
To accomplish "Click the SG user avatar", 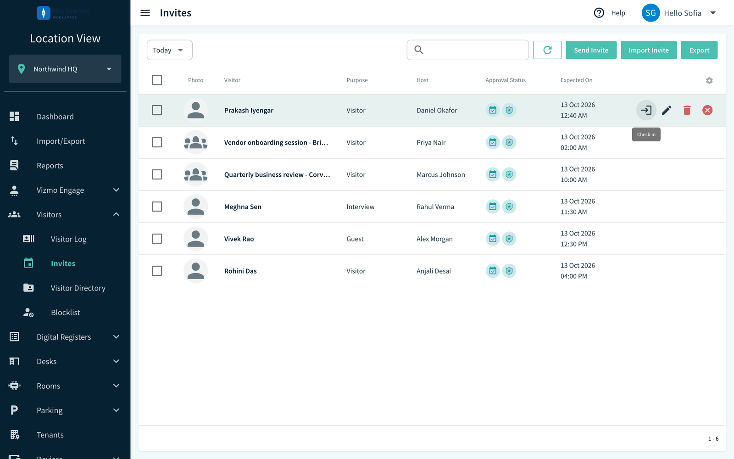I will pyautogui.click(x=651, y=13).
